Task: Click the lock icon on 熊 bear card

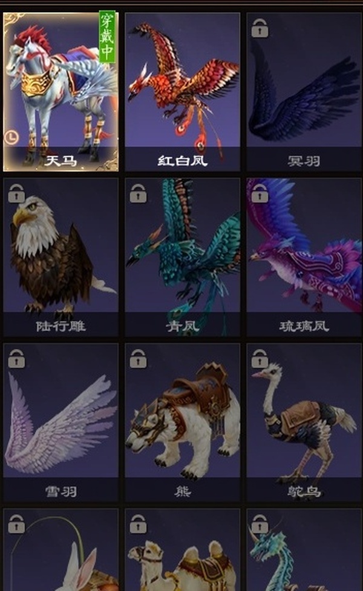Action: [138, 358]
